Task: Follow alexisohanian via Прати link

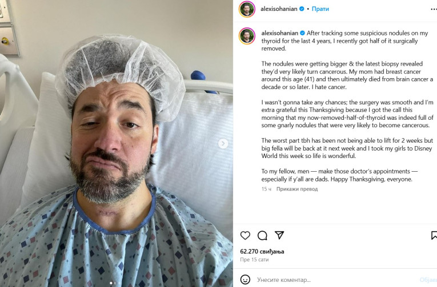Action: coord(320,9)
